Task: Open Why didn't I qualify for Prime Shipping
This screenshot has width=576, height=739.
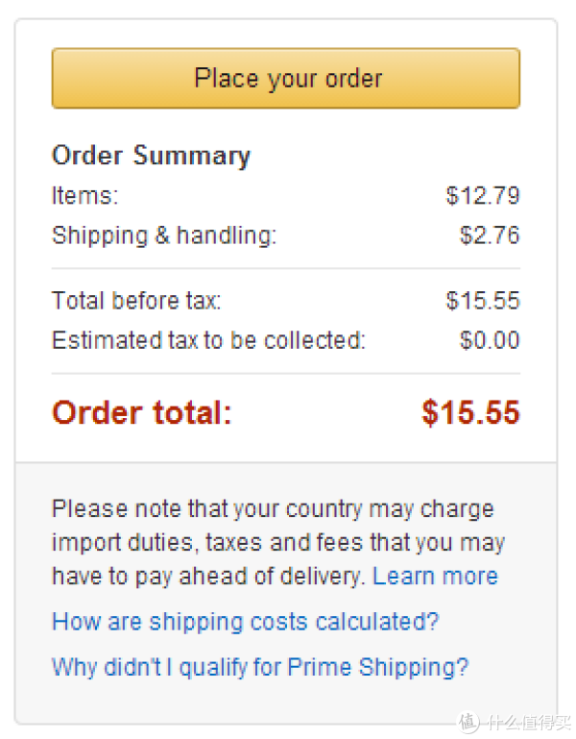Action: (x=260, y=668)
